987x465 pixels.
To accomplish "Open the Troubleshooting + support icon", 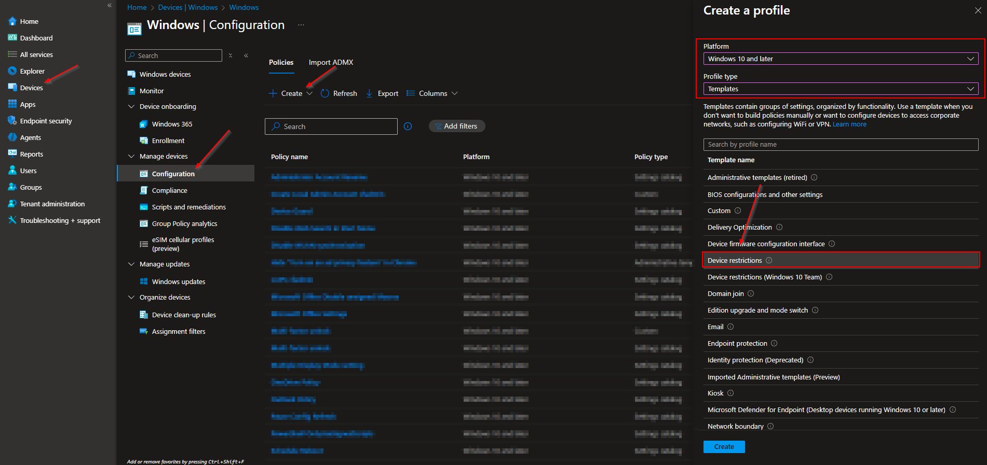I will [x=12, y=220].
